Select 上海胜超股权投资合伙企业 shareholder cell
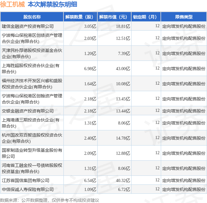207x203 pixels. (x=32, y=69)
